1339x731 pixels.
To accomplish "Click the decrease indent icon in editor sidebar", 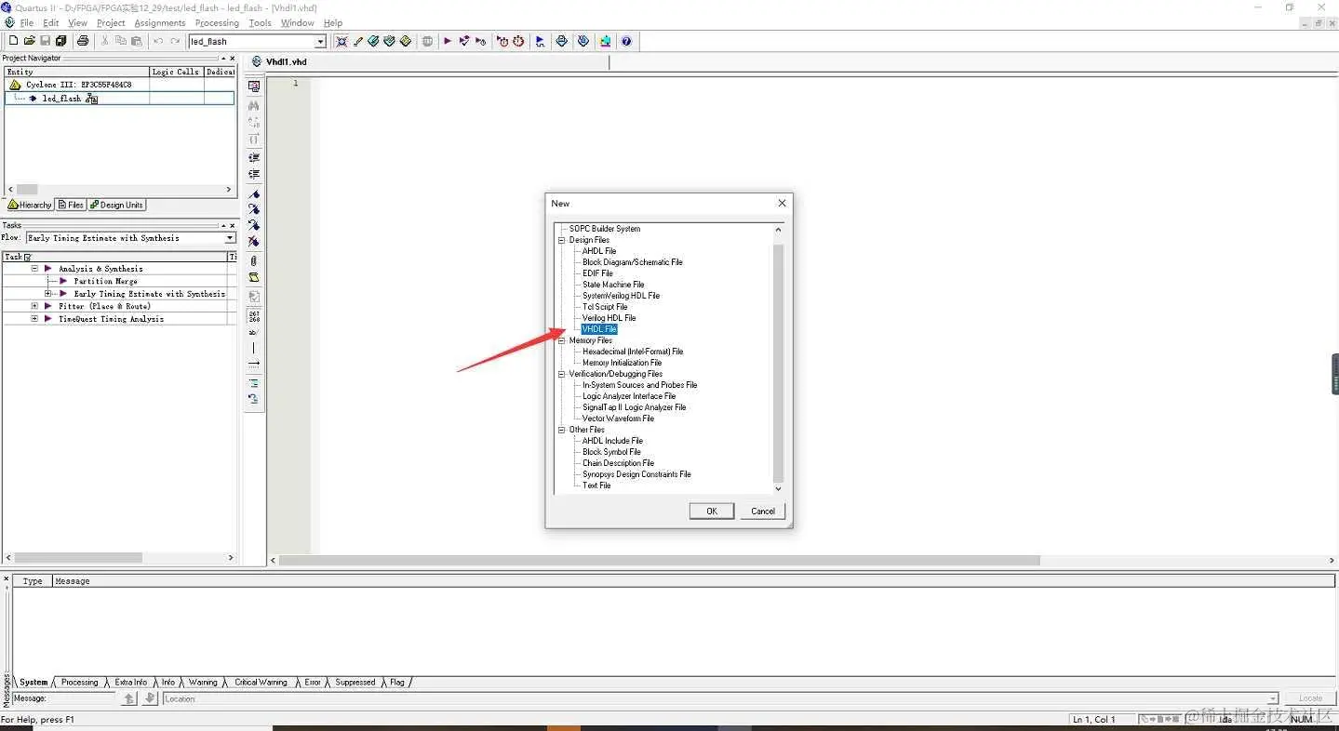I will (x=254, y=174).
